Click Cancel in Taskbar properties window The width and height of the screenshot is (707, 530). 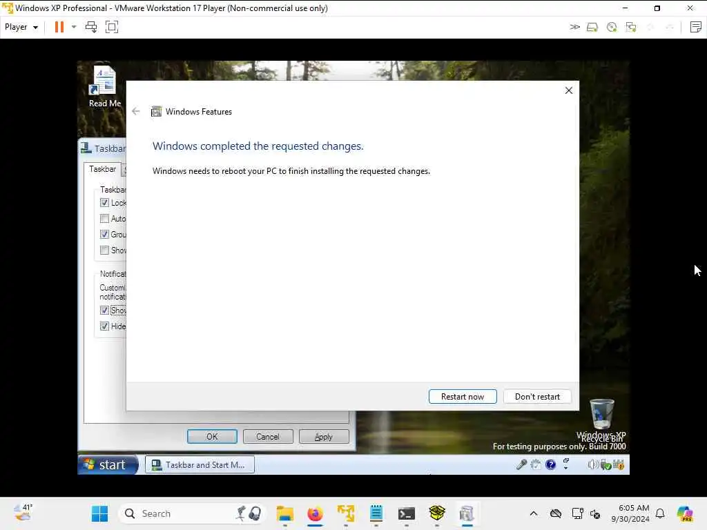click(x=268, y=437)
